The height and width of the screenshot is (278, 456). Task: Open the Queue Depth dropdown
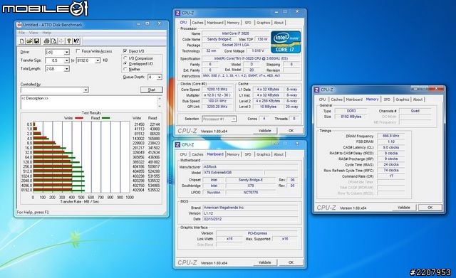tap(160, 77)
